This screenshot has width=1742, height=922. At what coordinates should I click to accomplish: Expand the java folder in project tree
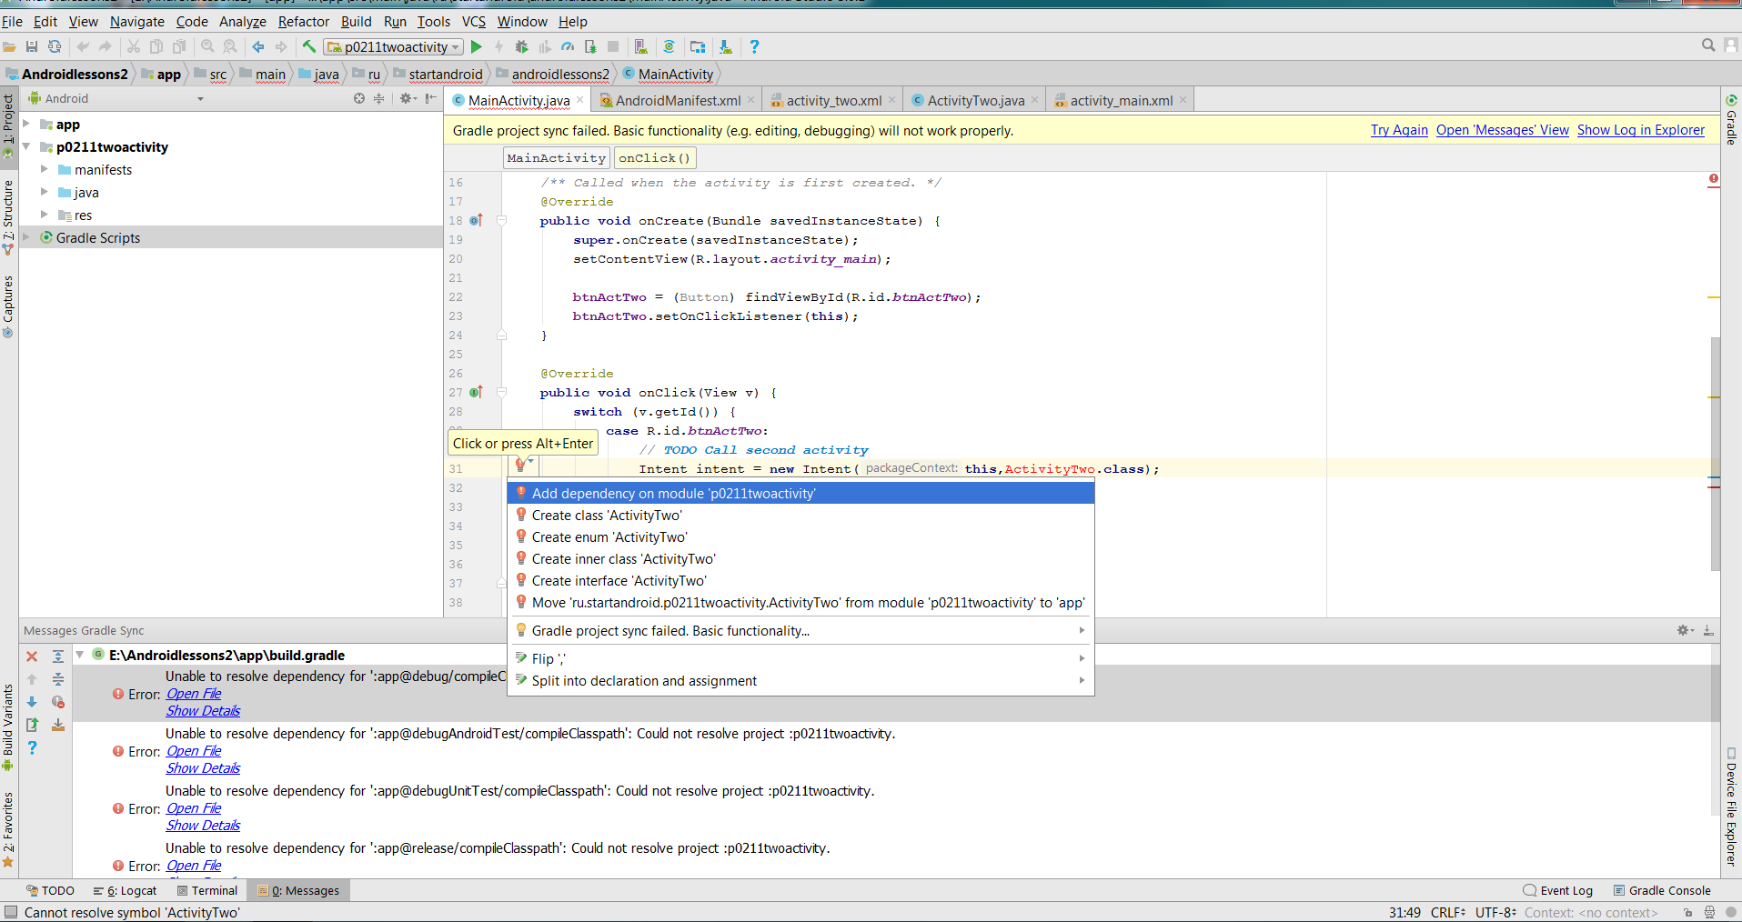point(44,192)
